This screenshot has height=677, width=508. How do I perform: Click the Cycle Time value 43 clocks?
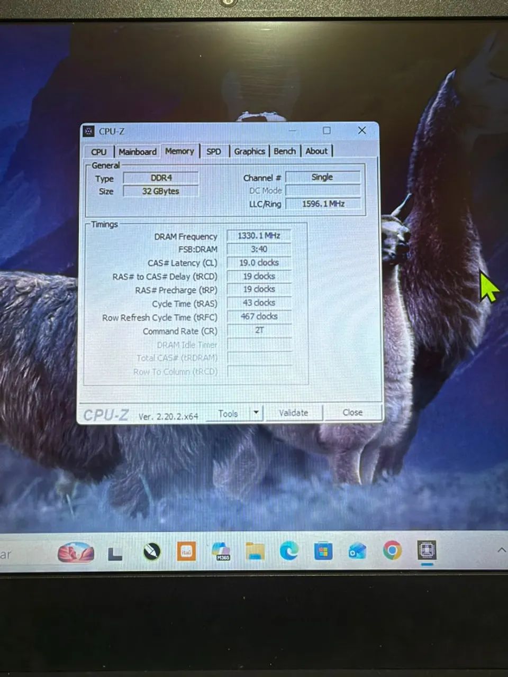click(259, 303)
